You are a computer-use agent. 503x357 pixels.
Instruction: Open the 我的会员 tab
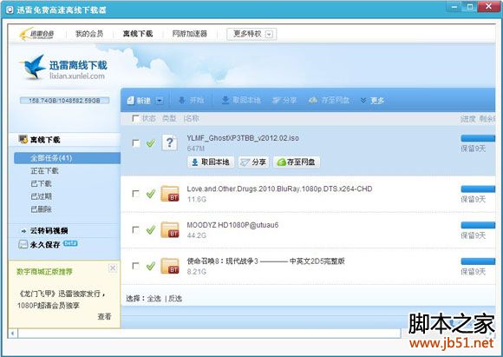click(x=89, y=34)
